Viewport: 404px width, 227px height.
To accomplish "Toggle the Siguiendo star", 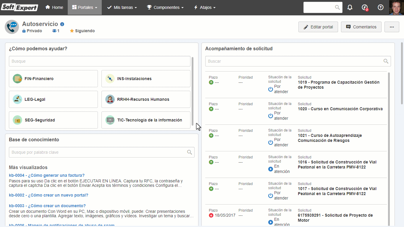I will (72, 31).
